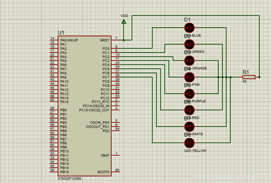This screenshot has height=183, width=271.
Task: Click pin number '54' beside PD2
Action: pyautogui.click(x=117, y=129)
